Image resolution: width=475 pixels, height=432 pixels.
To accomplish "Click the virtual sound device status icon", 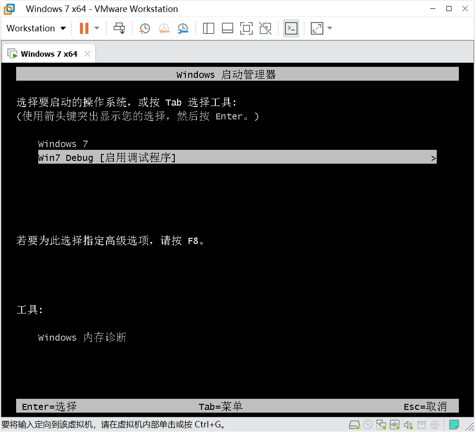I will point(408,425).
